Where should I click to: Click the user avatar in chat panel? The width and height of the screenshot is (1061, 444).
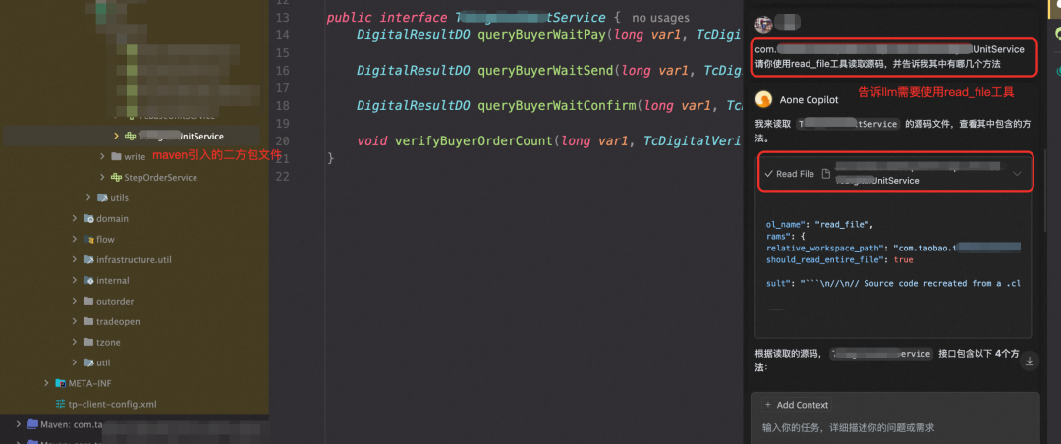pos(763,25)
